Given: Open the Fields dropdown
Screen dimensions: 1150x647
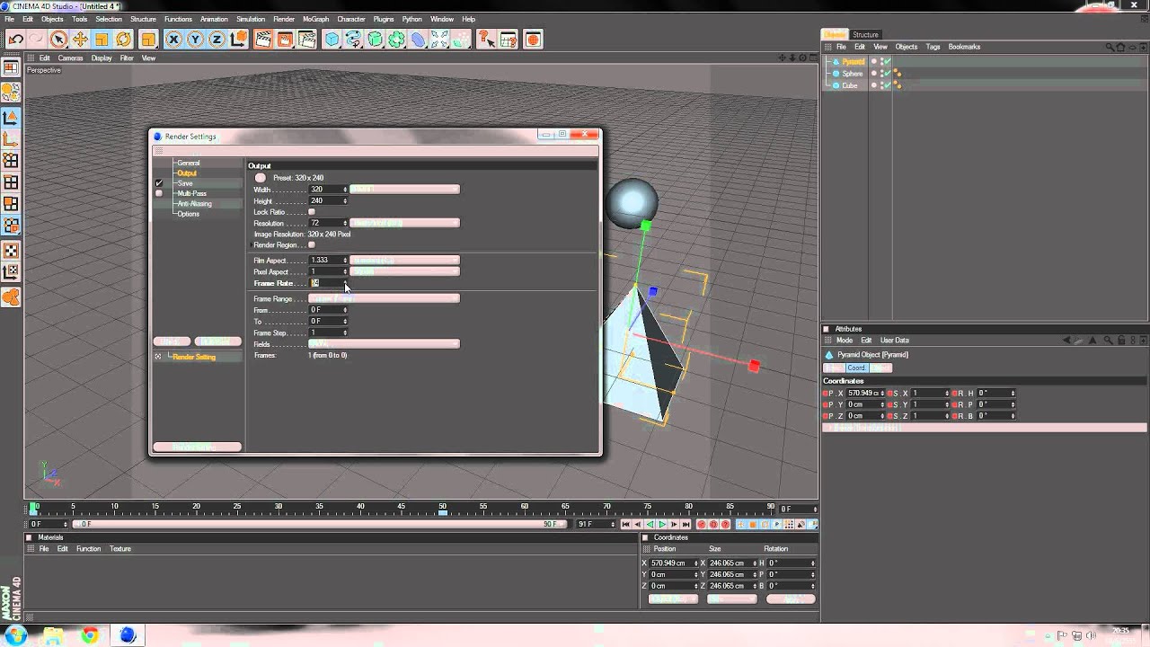Looking at the screenshot, I should point(384,344).
